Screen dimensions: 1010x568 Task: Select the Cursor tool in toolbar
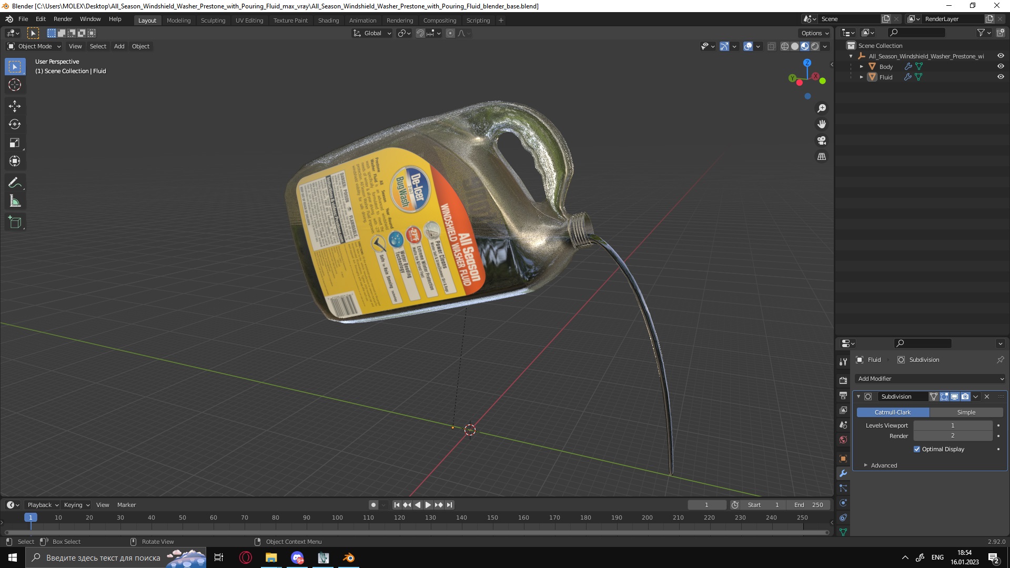pos(15,85)
